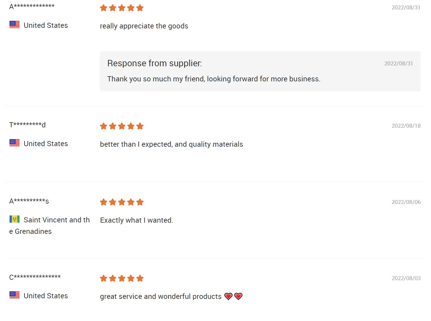431x321 pixels.
Task: Click the second heart emoji in last review
Action: [x=238, y=296]
